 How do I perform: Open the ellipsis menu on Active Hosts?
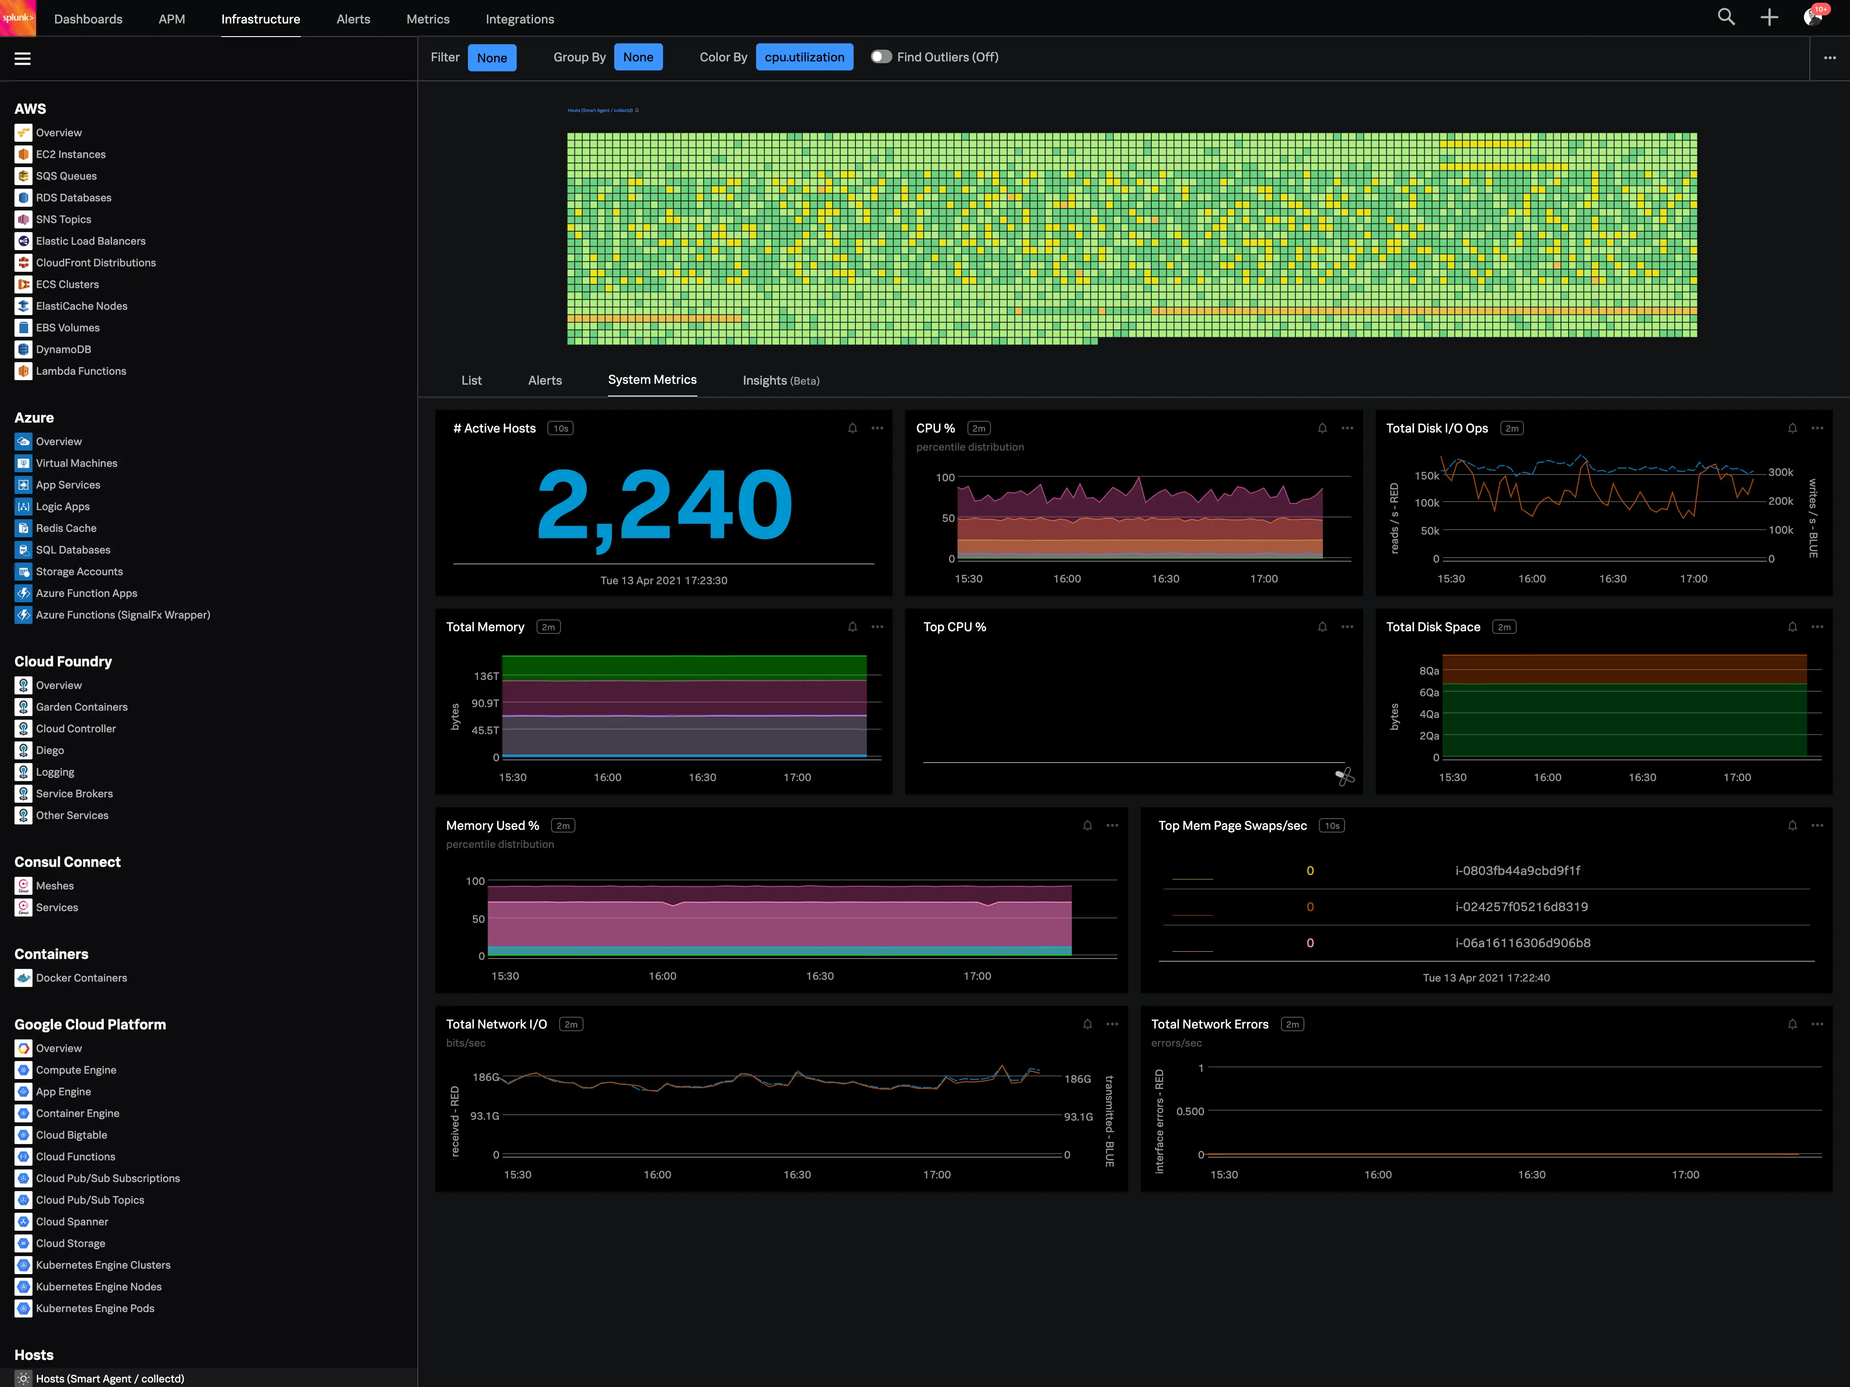click(x=877, y=428)
